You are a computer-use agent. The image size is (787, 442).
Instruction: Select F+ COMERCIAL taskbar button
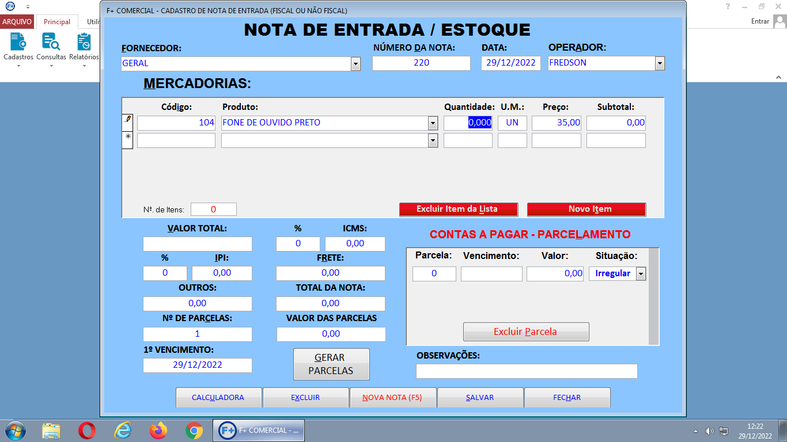click(x=259, y=430)
